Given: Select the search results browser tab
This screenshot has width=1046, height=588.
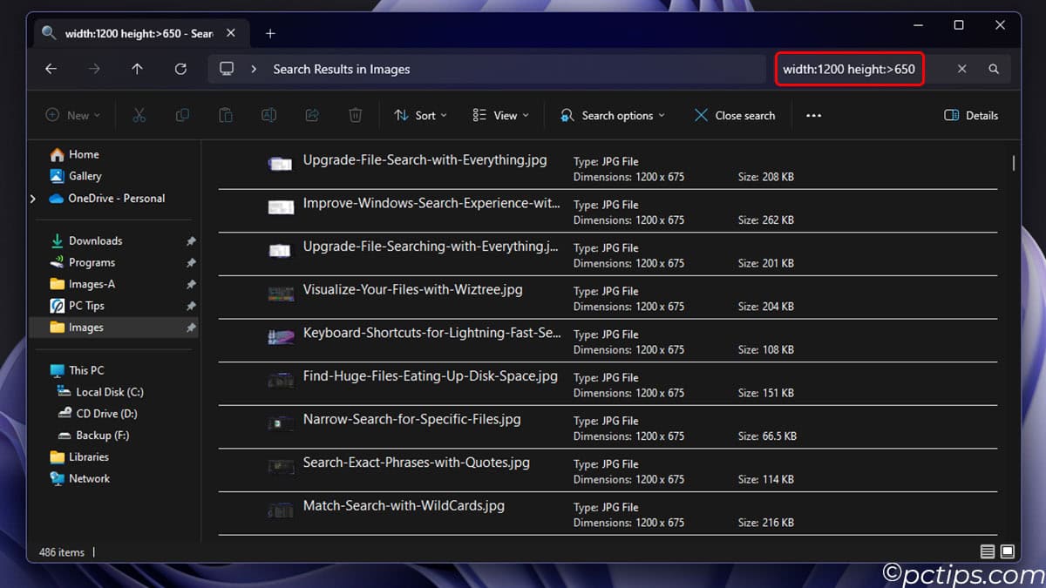Looking at the screenshot, I should [x=131, y=32].
